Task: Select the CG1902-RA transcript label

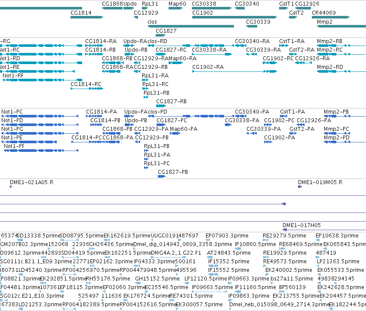Action: click(208, 67)
